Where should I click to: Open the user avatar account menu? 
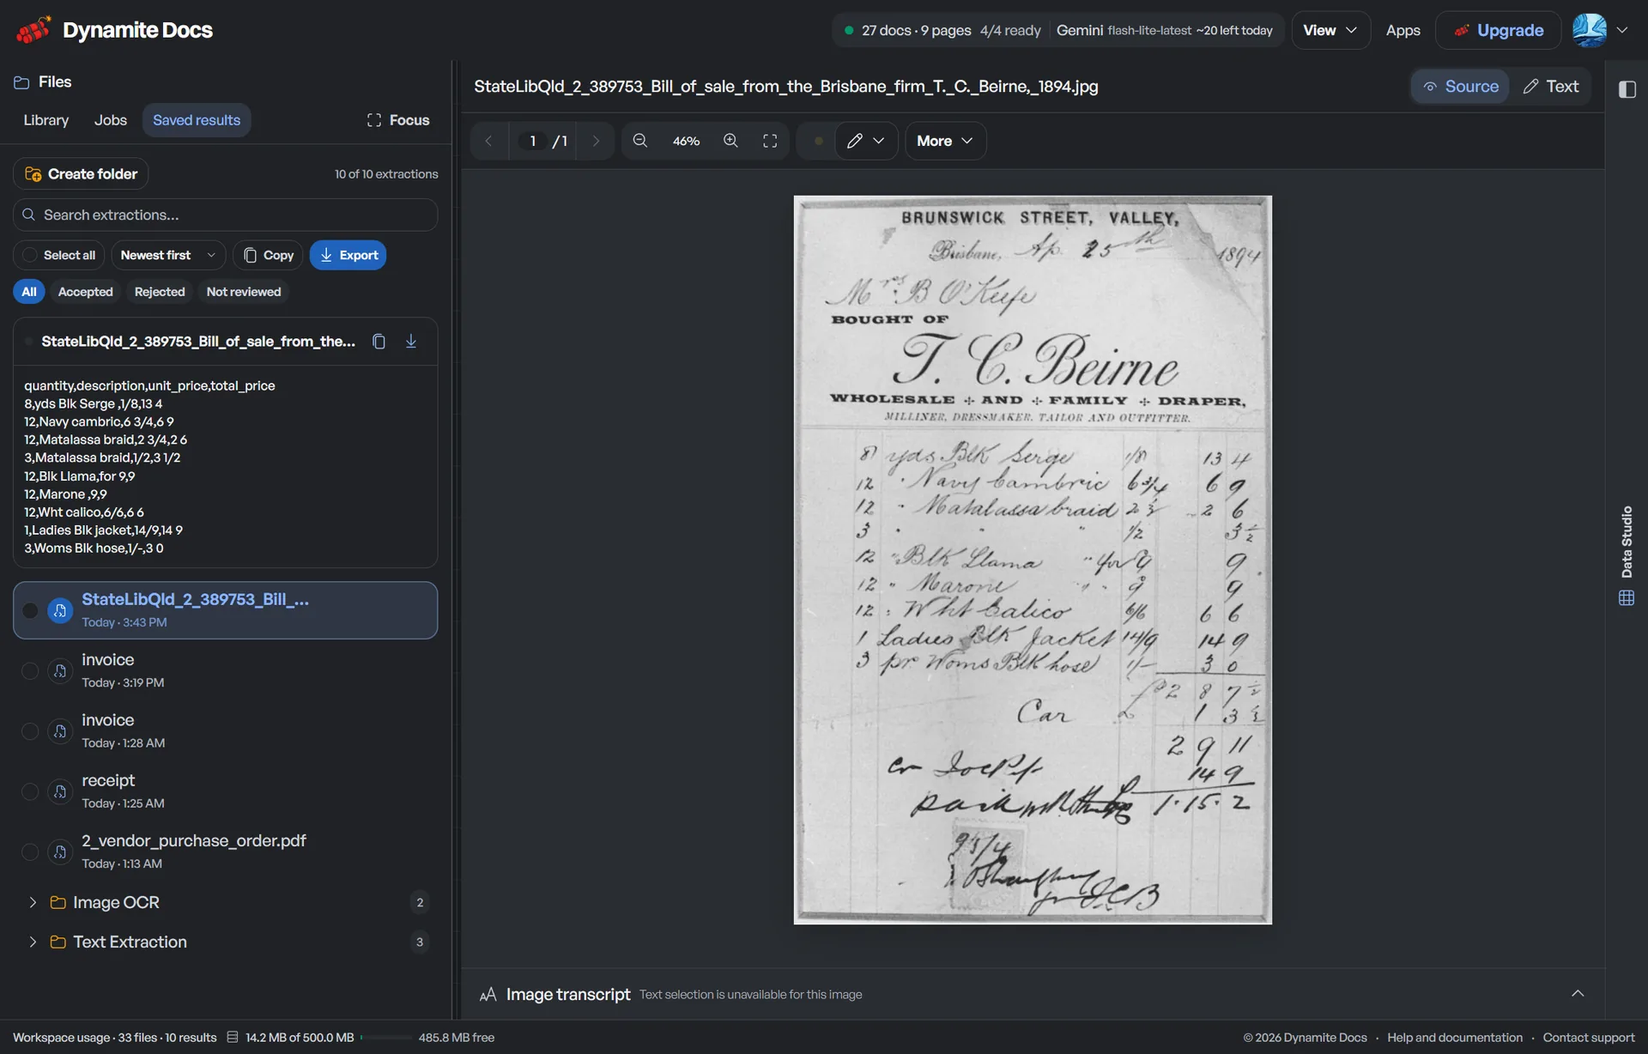click(x=1600, y=30)
